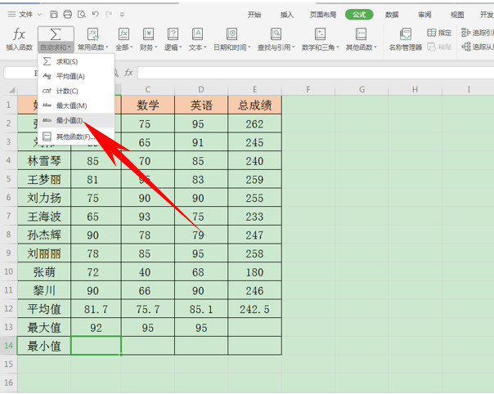Choose 其他函数(F)... from AutoSum menu
Image resolution: width=494 pixels, height=394 pixels.
coord(76,137)
